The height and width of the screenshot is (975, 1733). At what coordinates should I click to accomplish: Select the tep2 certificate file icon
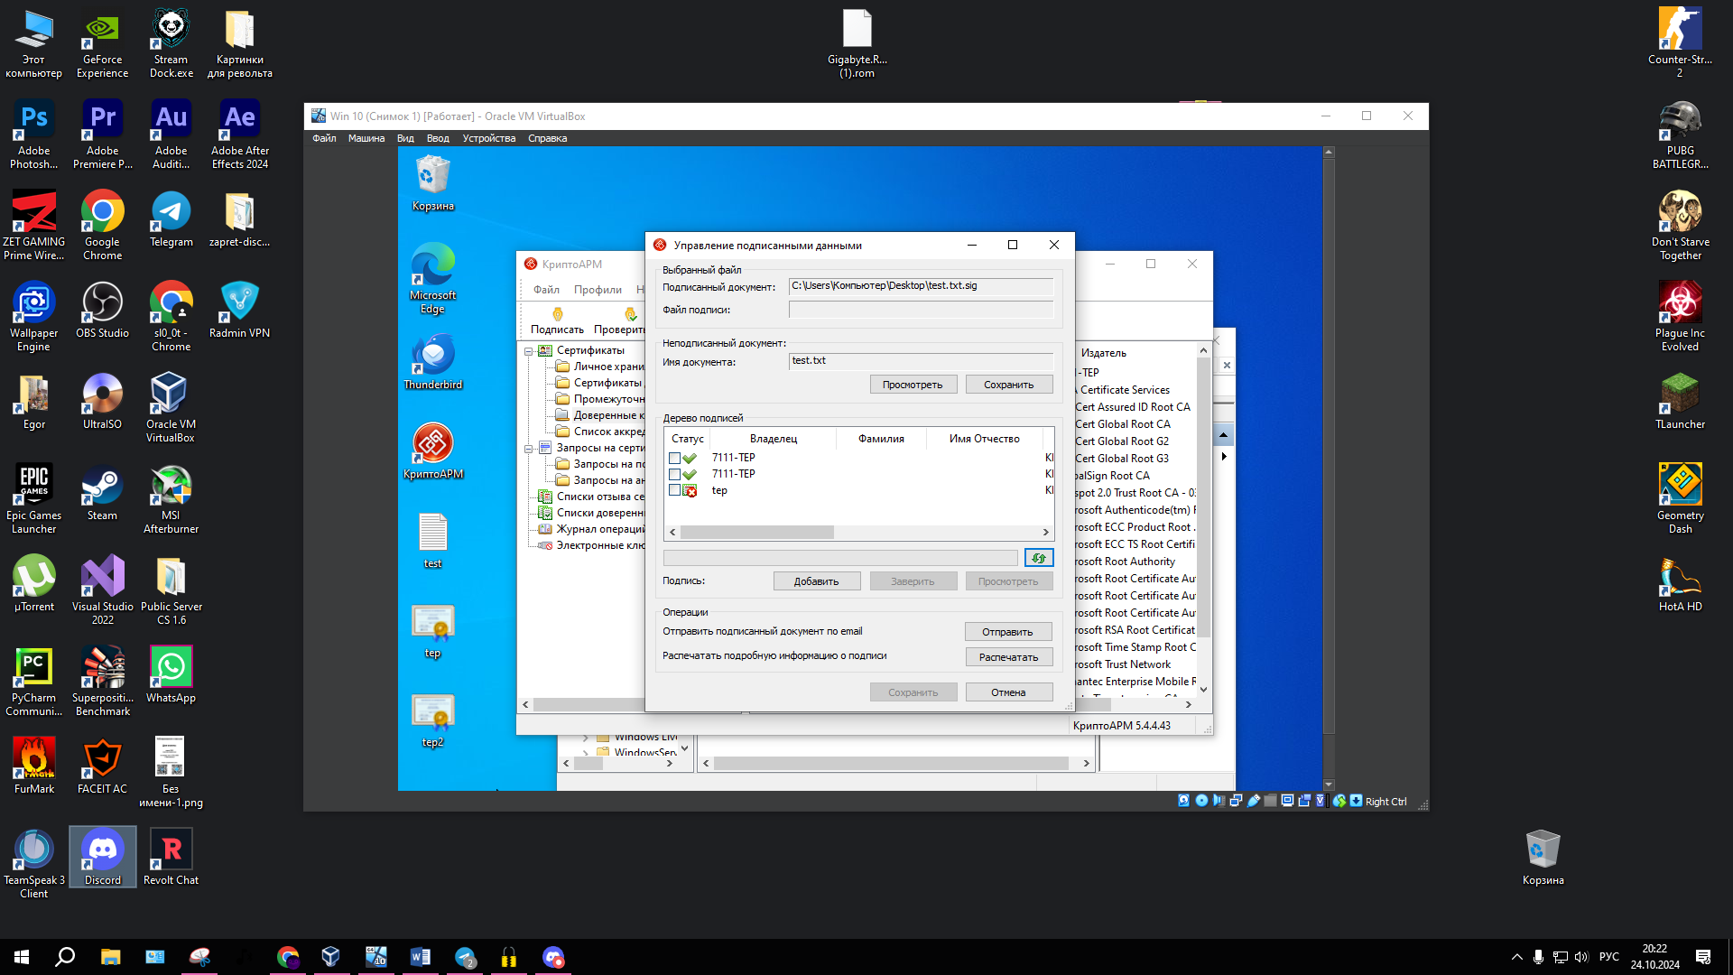[x=432, y=720]
